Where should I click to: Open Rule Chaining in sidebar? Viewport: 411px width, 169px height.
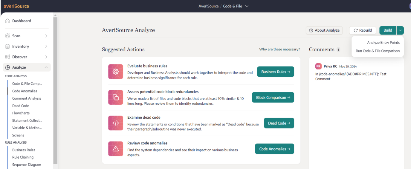pyautogui.click(x=23, y=157)
